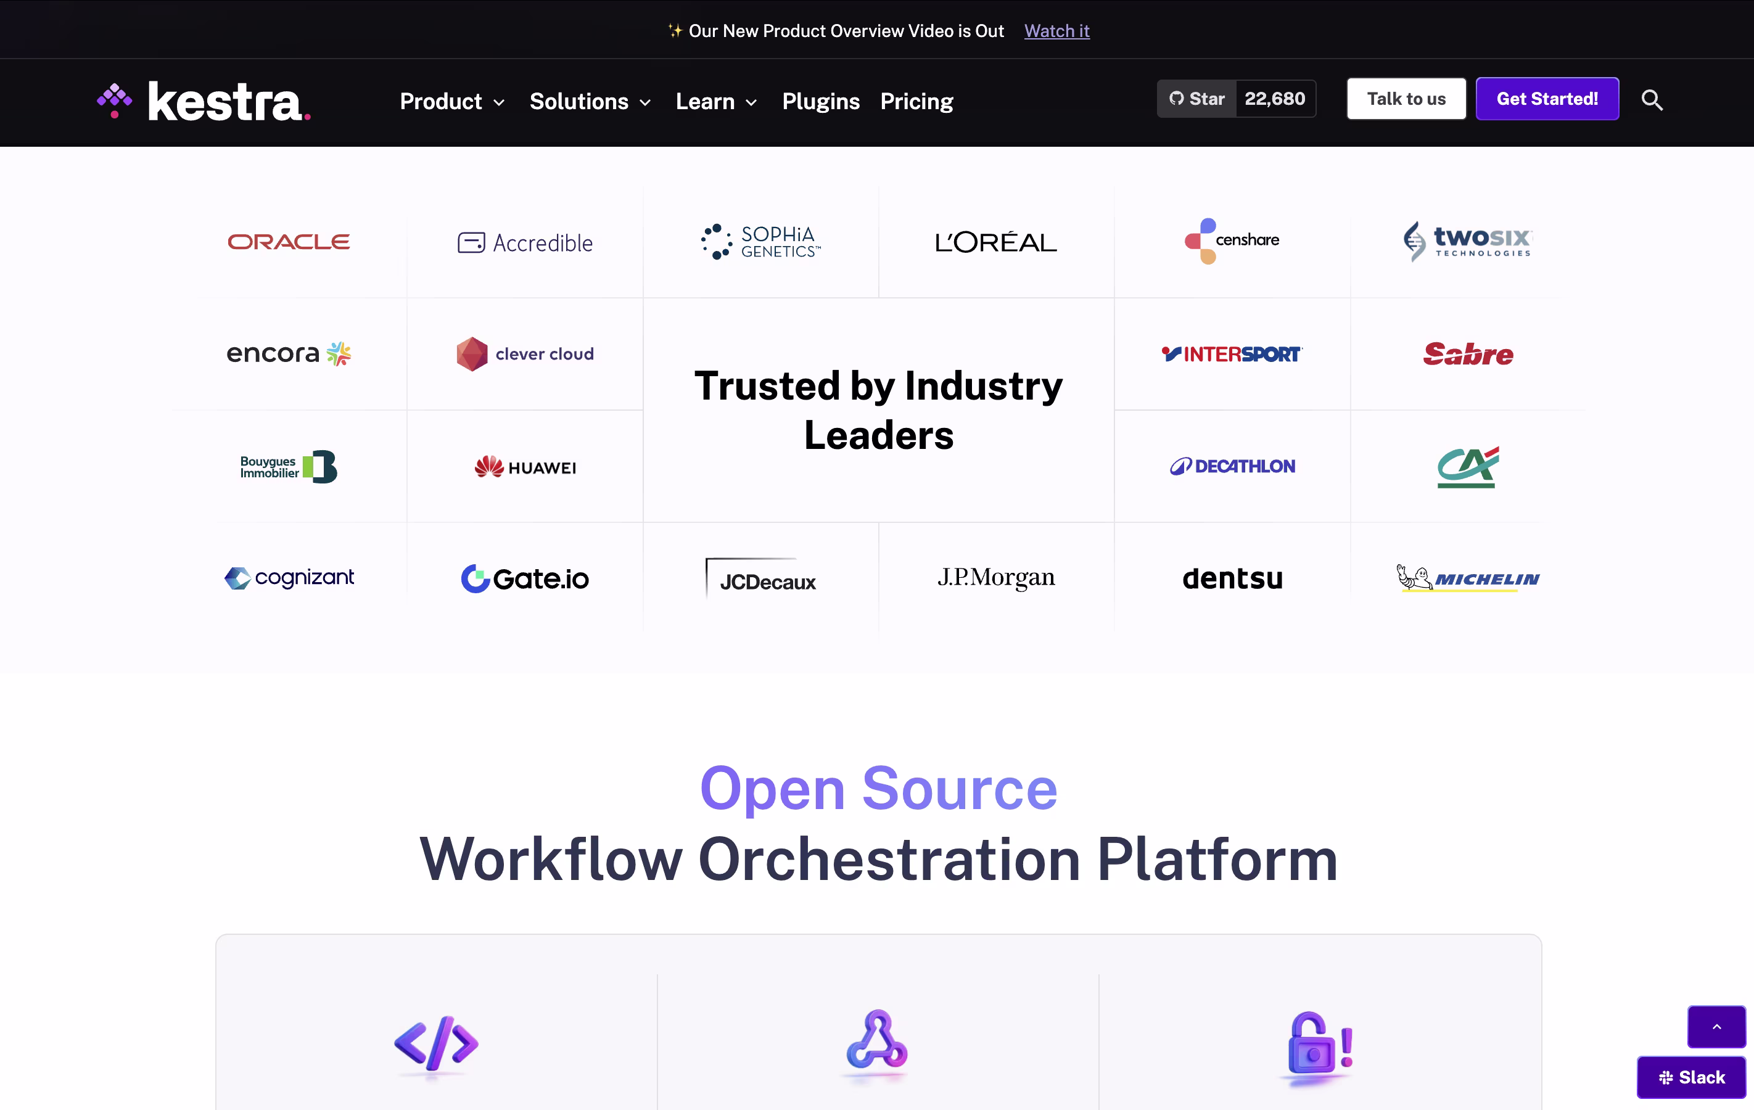Click the GitHub Star button

(1196, 98)
